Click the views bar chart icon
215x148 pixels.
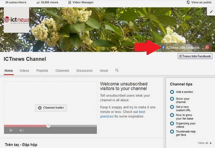coord(38,3)
